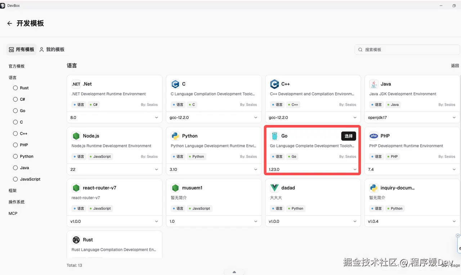Select the C language filter radio
This screenshot has height=275, width=461.
[x=15, y=122]
